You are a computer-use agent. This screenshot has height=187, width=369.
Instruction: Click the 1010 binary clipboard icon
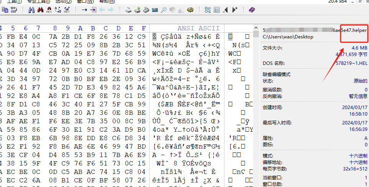click(x=14, y=10)
